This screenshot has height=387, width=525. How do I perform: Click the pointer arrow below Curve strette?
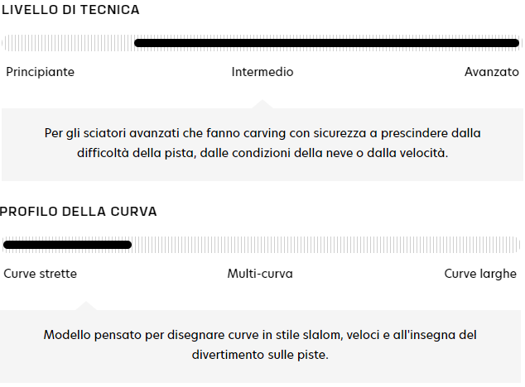85,306
